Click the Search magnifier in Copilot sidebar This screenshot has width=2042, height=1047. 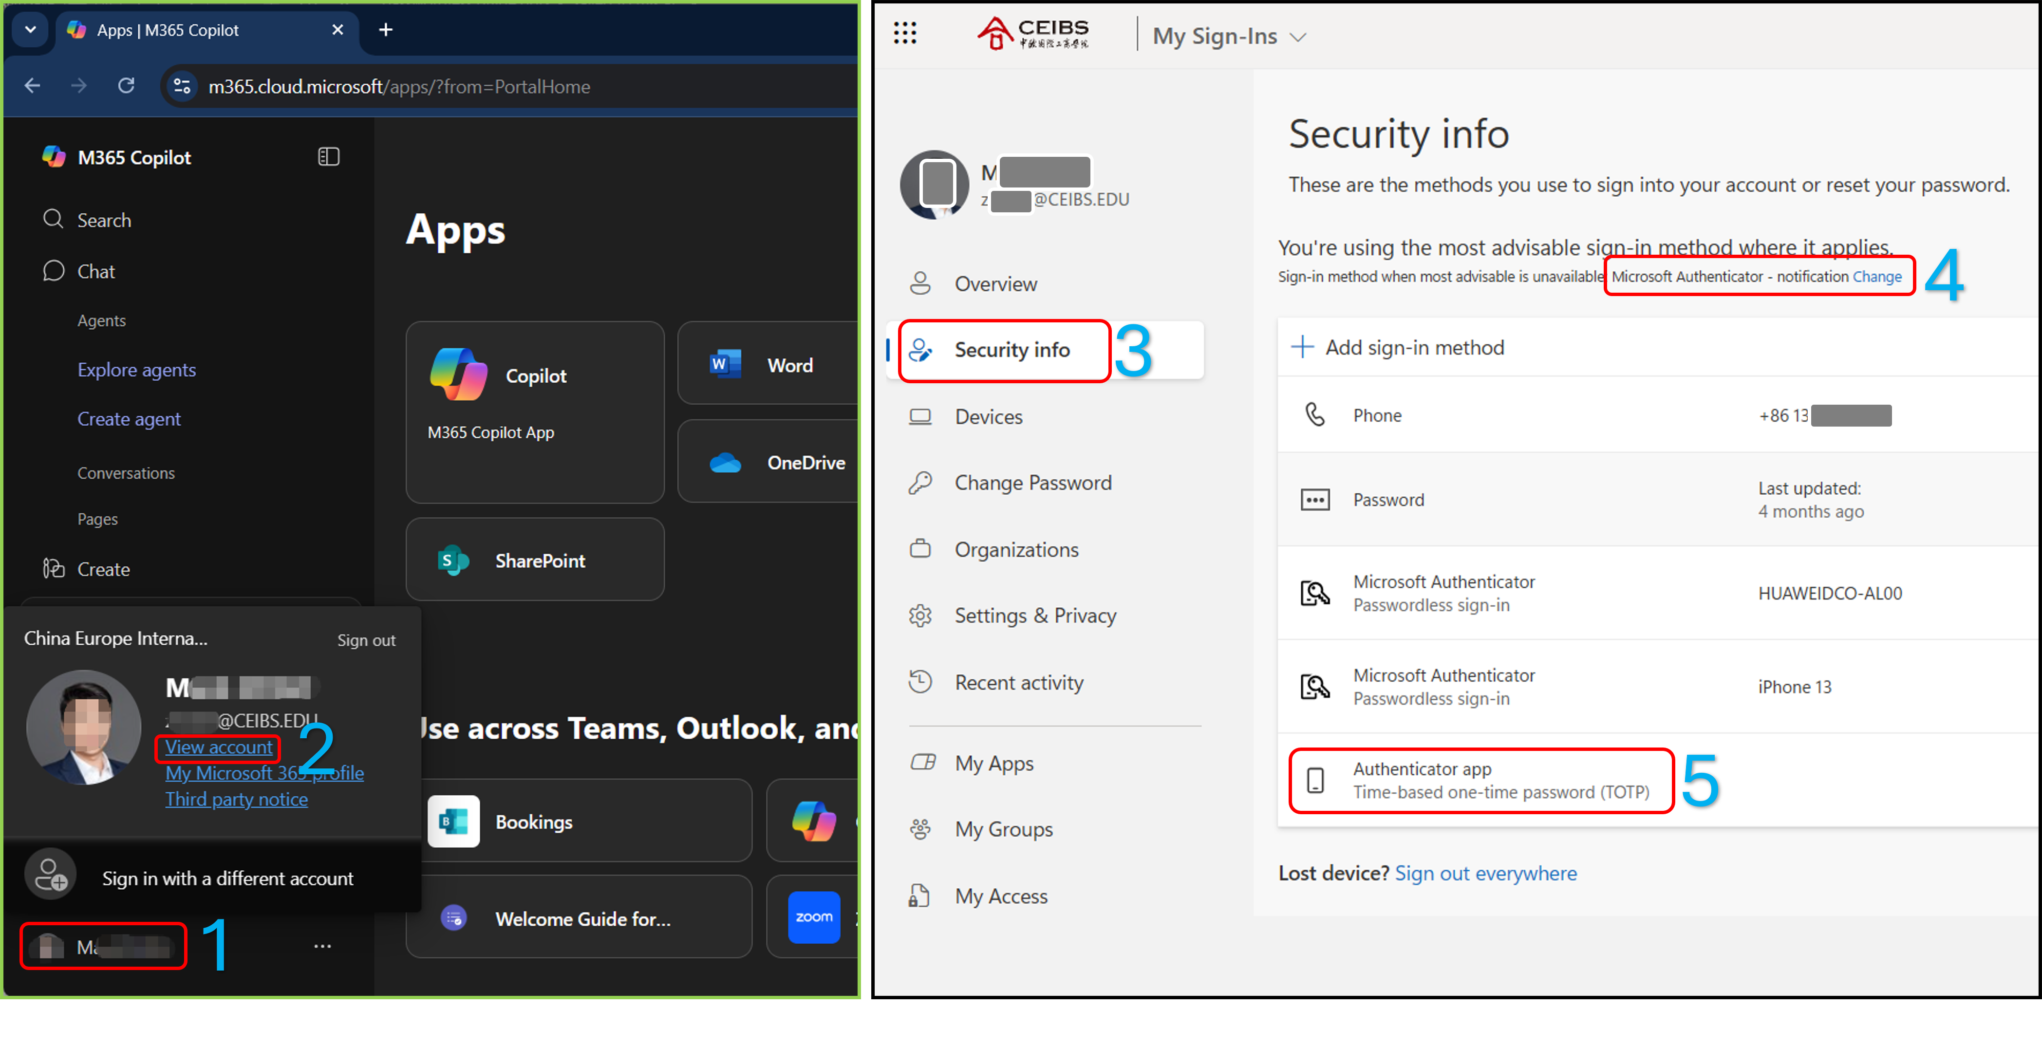(53, 220)
